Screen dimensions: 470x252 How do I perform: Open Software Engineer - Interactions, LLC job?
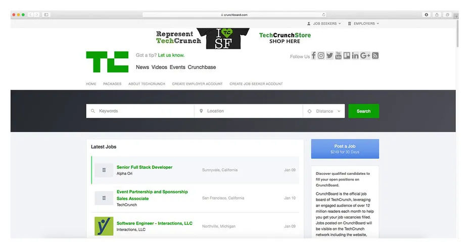coord(154,223)
